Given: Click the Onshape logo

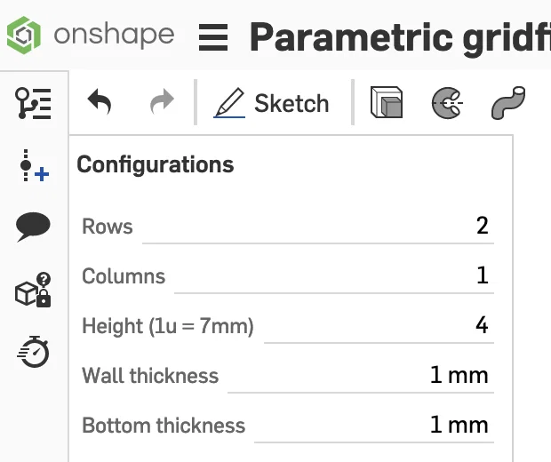Looking at the screenshot, I should (x=90, y=36).
